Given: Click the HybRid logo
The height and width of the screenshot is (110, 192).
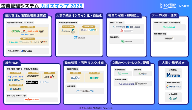Looking at the screenshot, I should (43, 42).
